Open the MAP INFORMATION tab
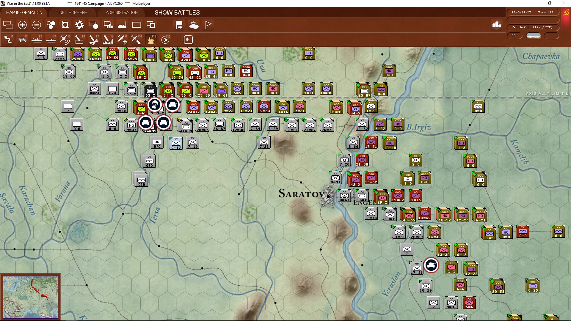571x321 pixels. 24,12
